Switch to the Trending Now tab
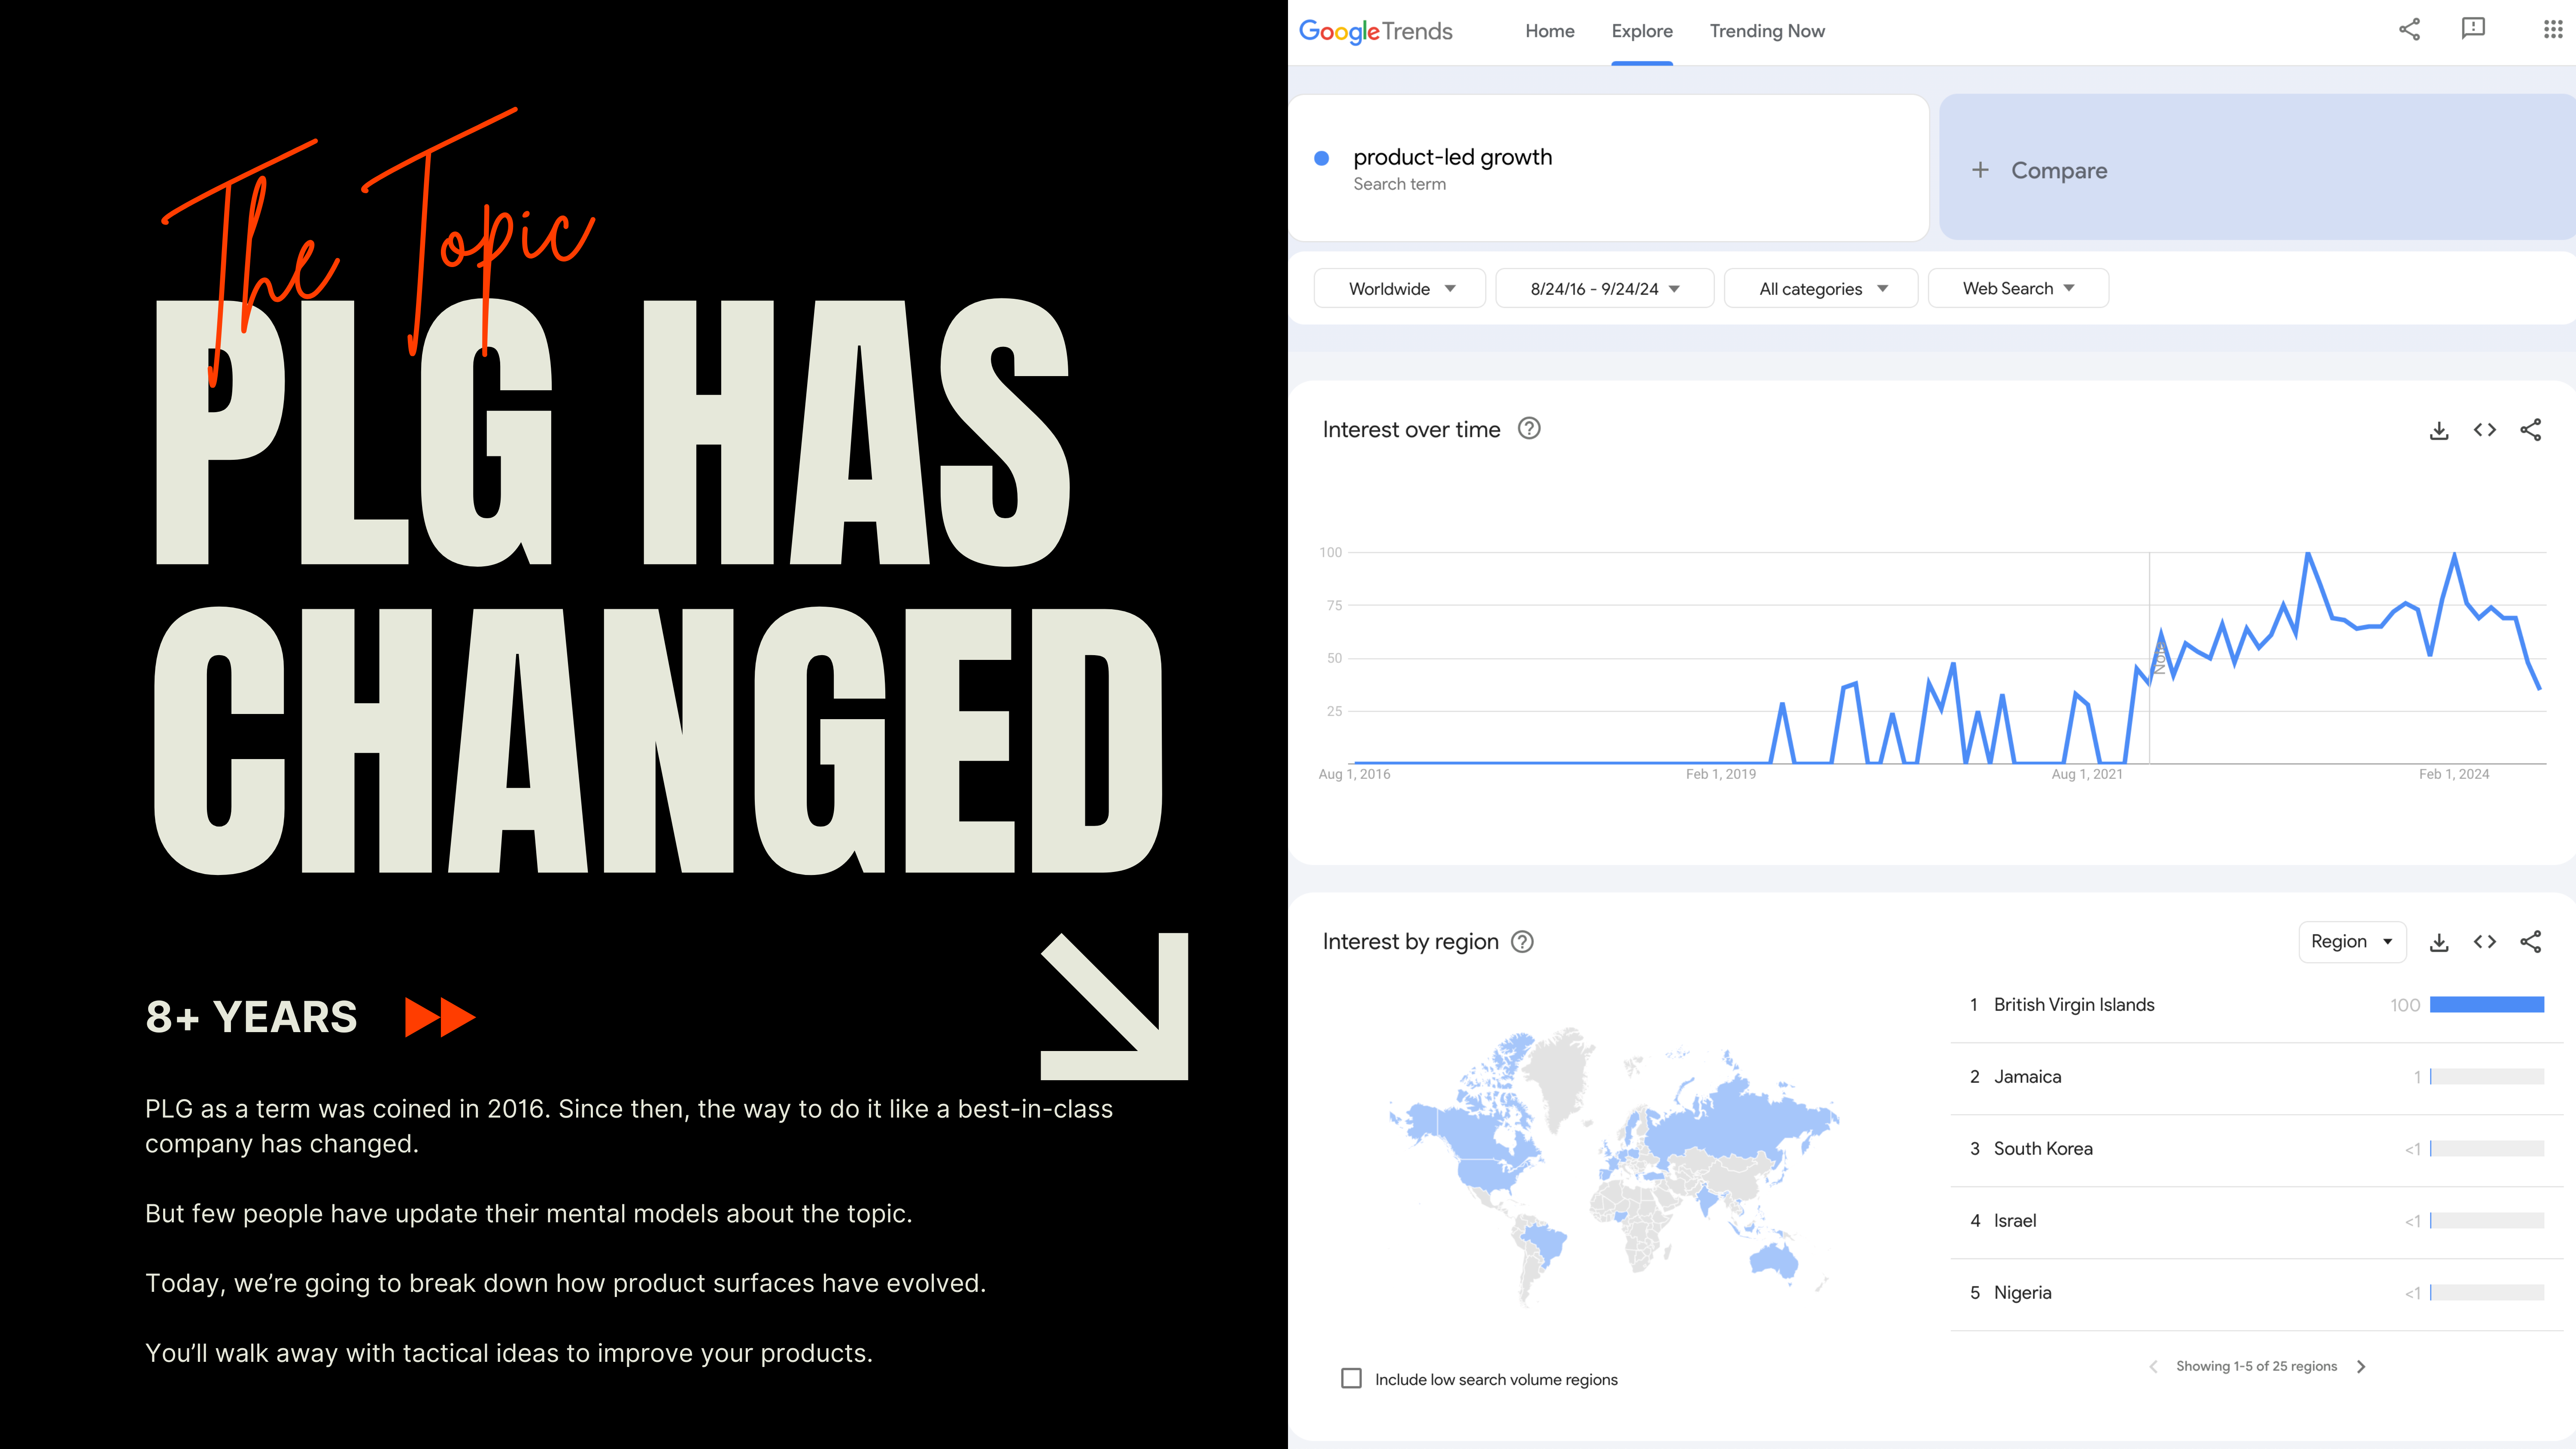This screenshot has width=2576, height=1449. click(x=1767, y=31)
